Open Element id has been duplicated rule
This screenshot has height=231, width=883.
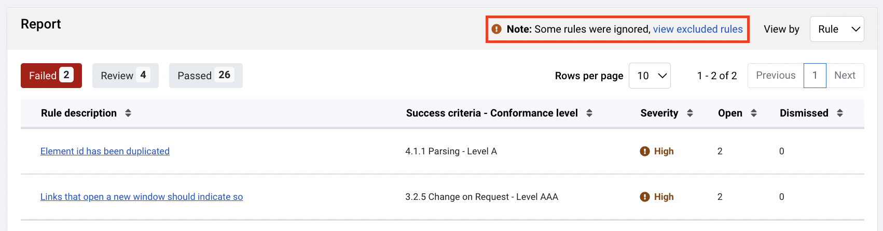(x=105, y=151)
